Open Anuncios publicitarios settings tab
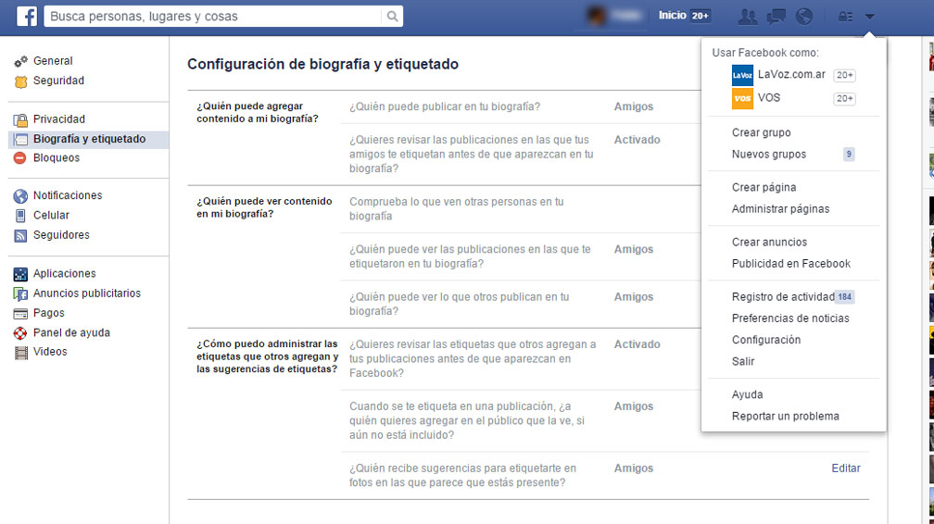The height and width of the screenshot is (524, 934). pos(89,293)
